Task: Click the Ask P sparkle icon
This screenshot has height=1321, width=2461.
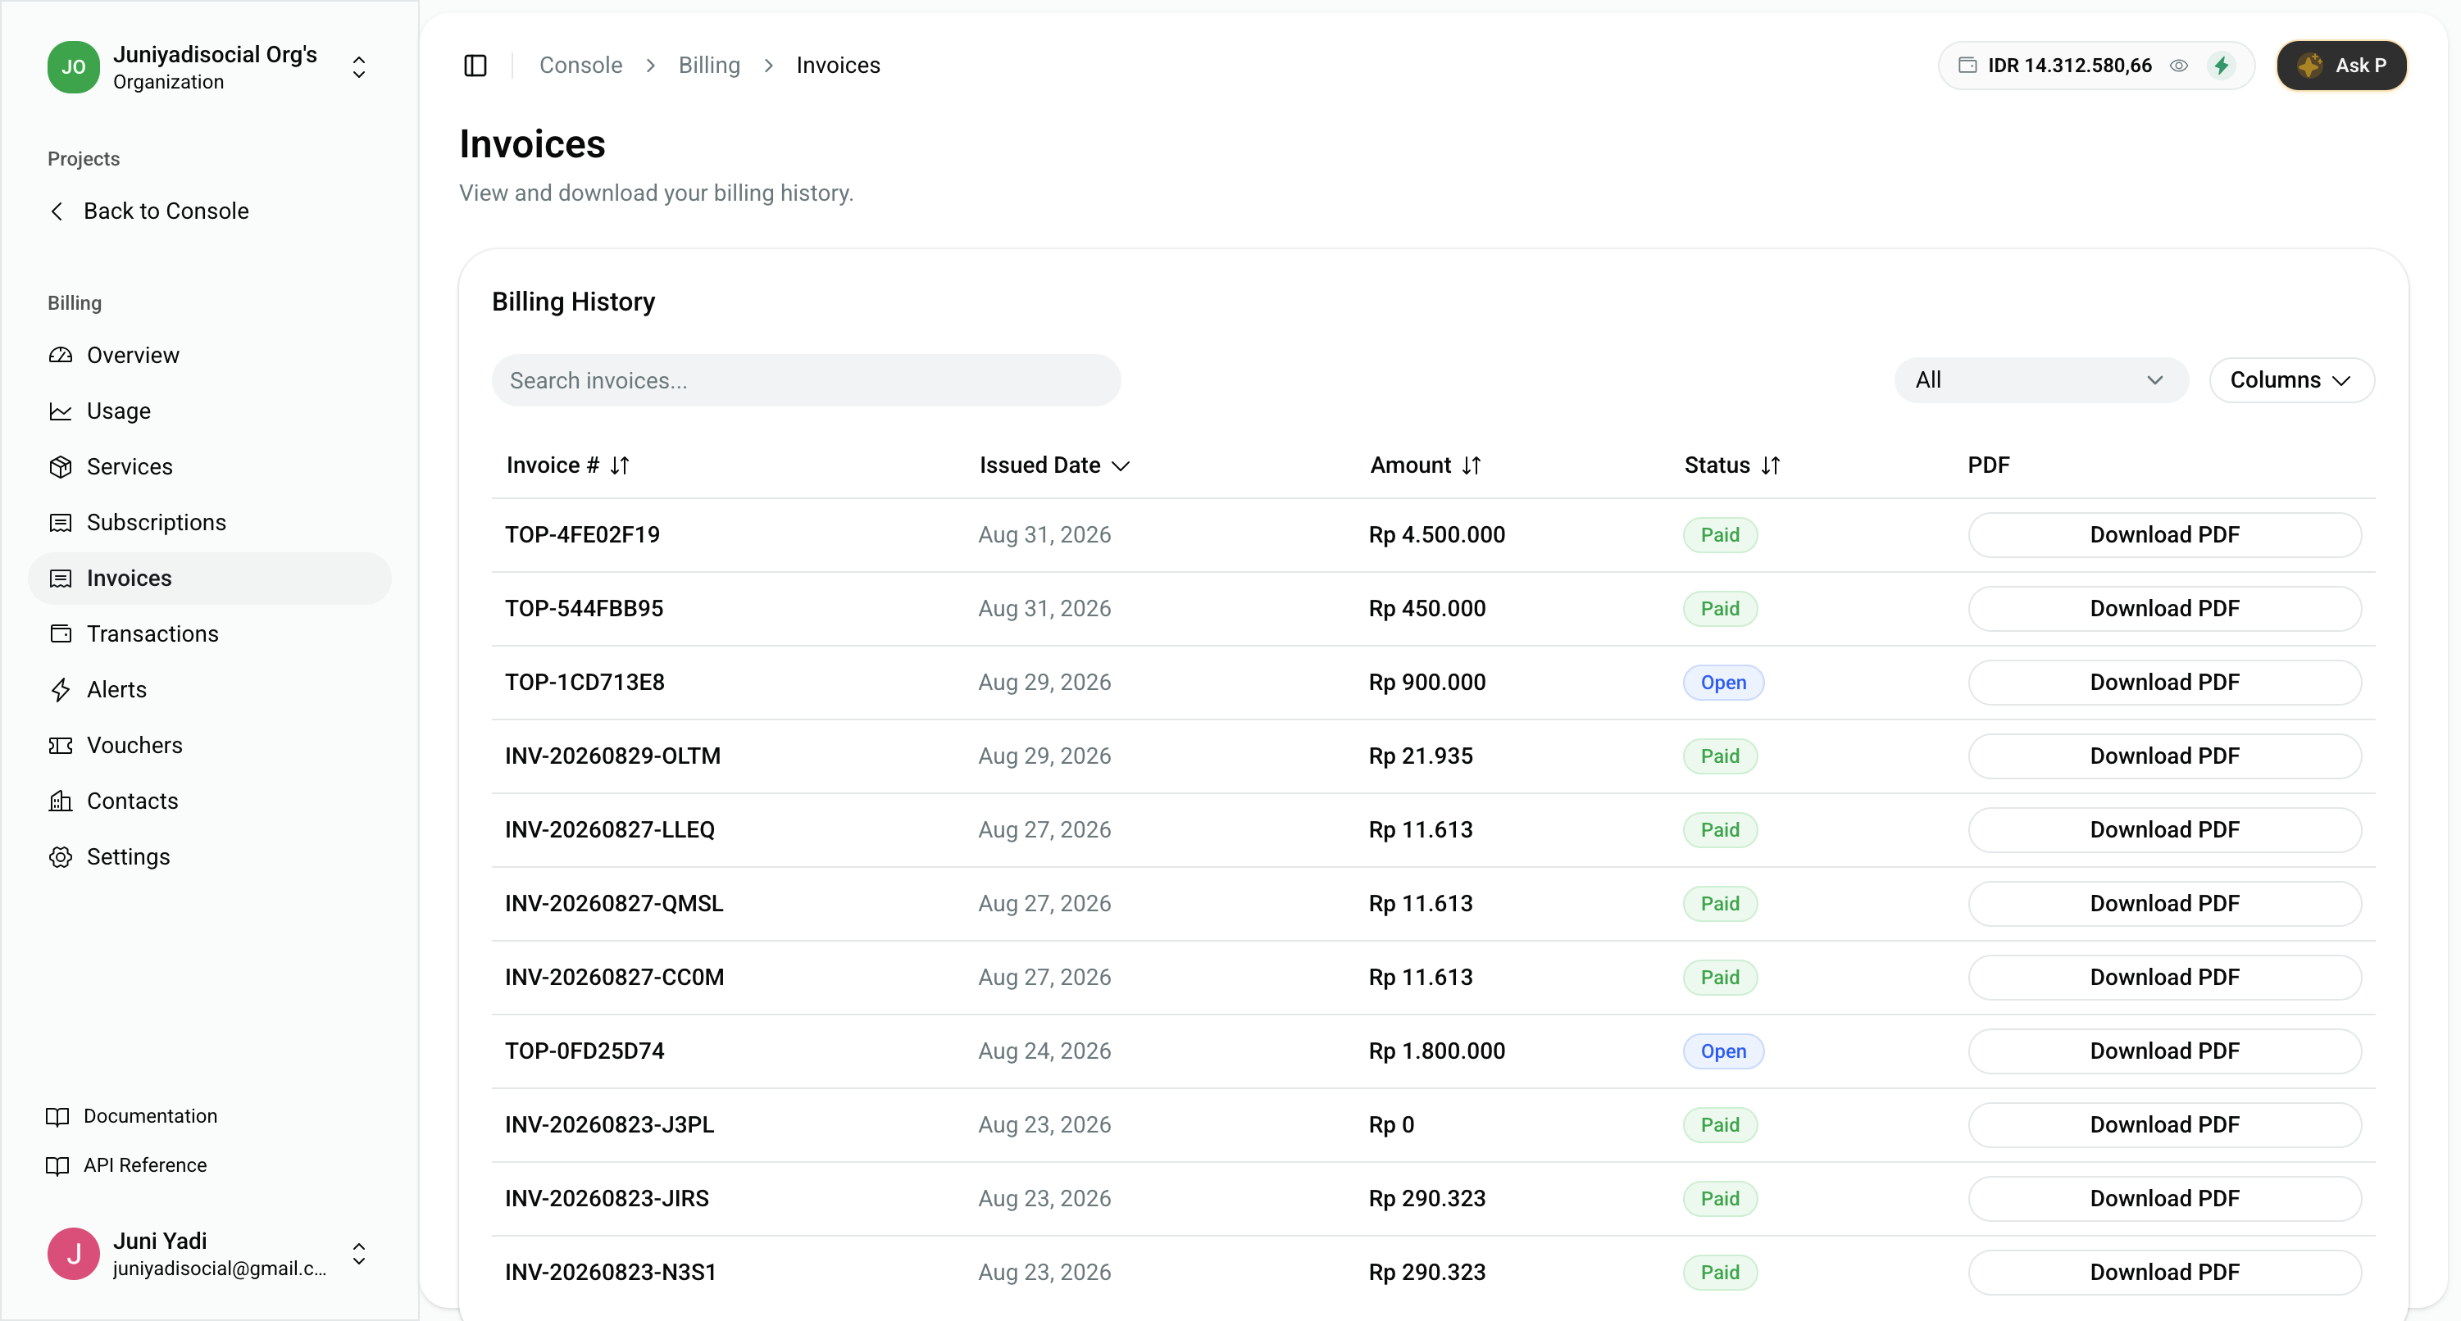Action: (2309, 65)
